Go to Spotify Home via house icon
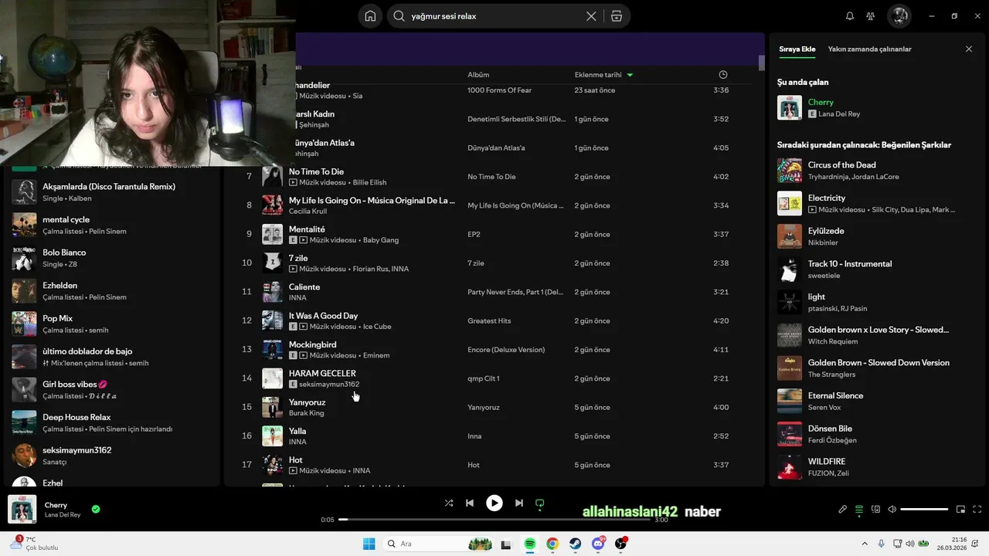 371,16
